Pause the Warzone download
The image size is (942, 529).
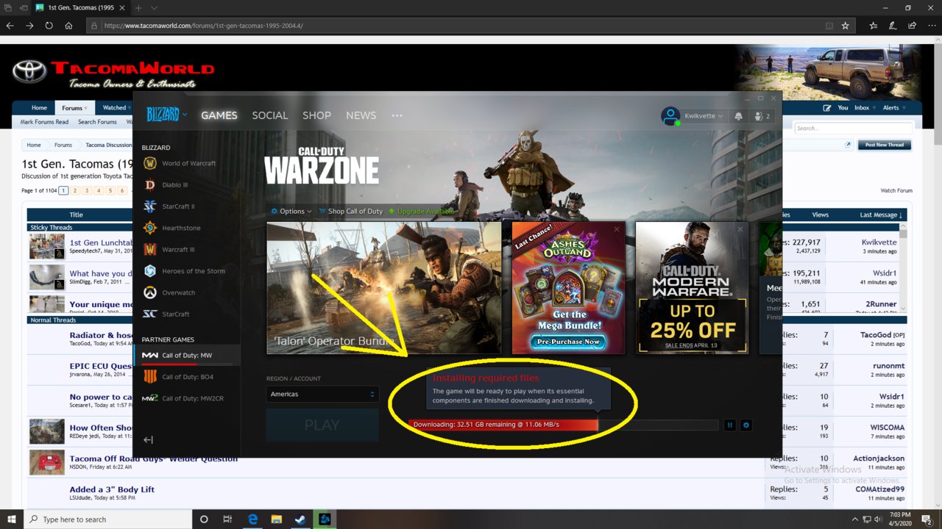click(730, 425)
